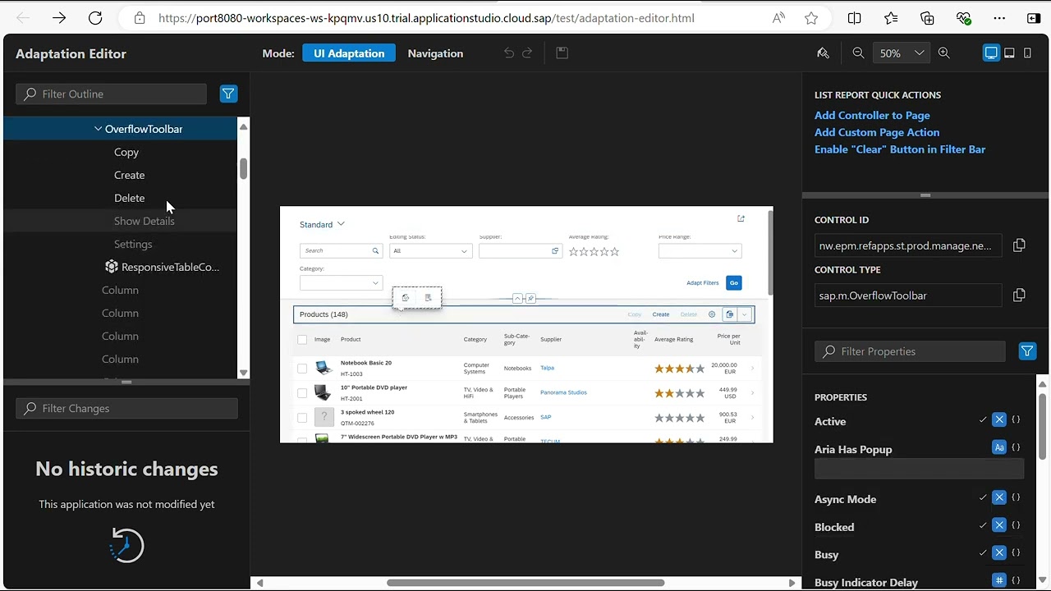Click the Filter Outline input field
Viewport: 1051px width, 591px height.
111,94
